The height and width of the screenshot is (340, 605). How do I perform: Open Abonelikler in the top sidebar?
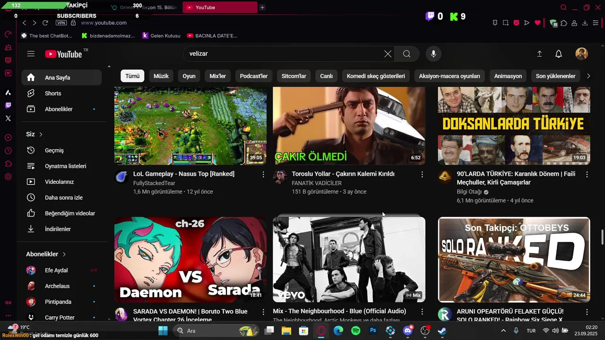pyautogui.click(x=61, y=109)
